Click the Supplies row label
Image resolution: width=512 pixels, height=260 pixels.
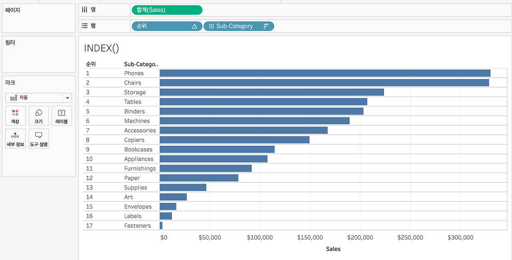(x=136, y=187)
